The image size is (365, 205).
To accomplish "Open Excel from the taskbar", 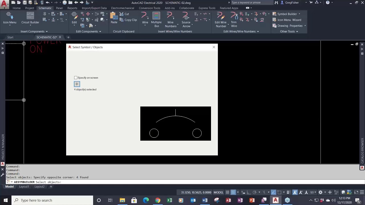I will pos(169,200).
